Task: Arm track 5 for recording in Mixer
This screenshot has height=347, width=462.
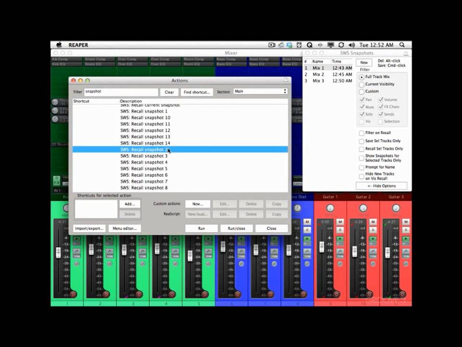Action: (205, 294)
